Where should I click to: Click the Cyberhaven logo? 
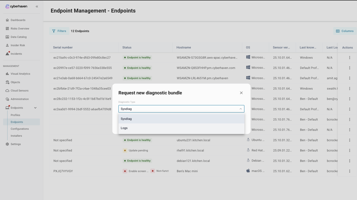17,6
